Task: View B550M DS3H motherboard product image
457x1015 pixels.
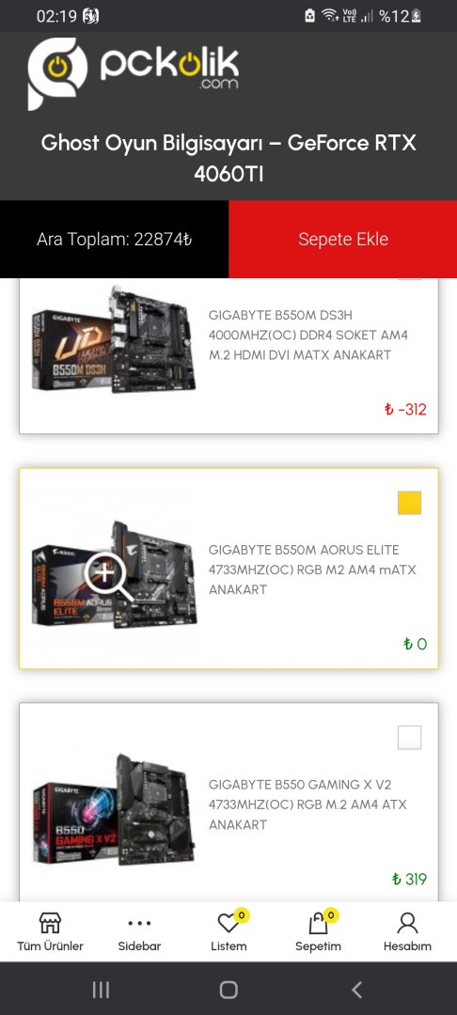Action: point(114,340)
